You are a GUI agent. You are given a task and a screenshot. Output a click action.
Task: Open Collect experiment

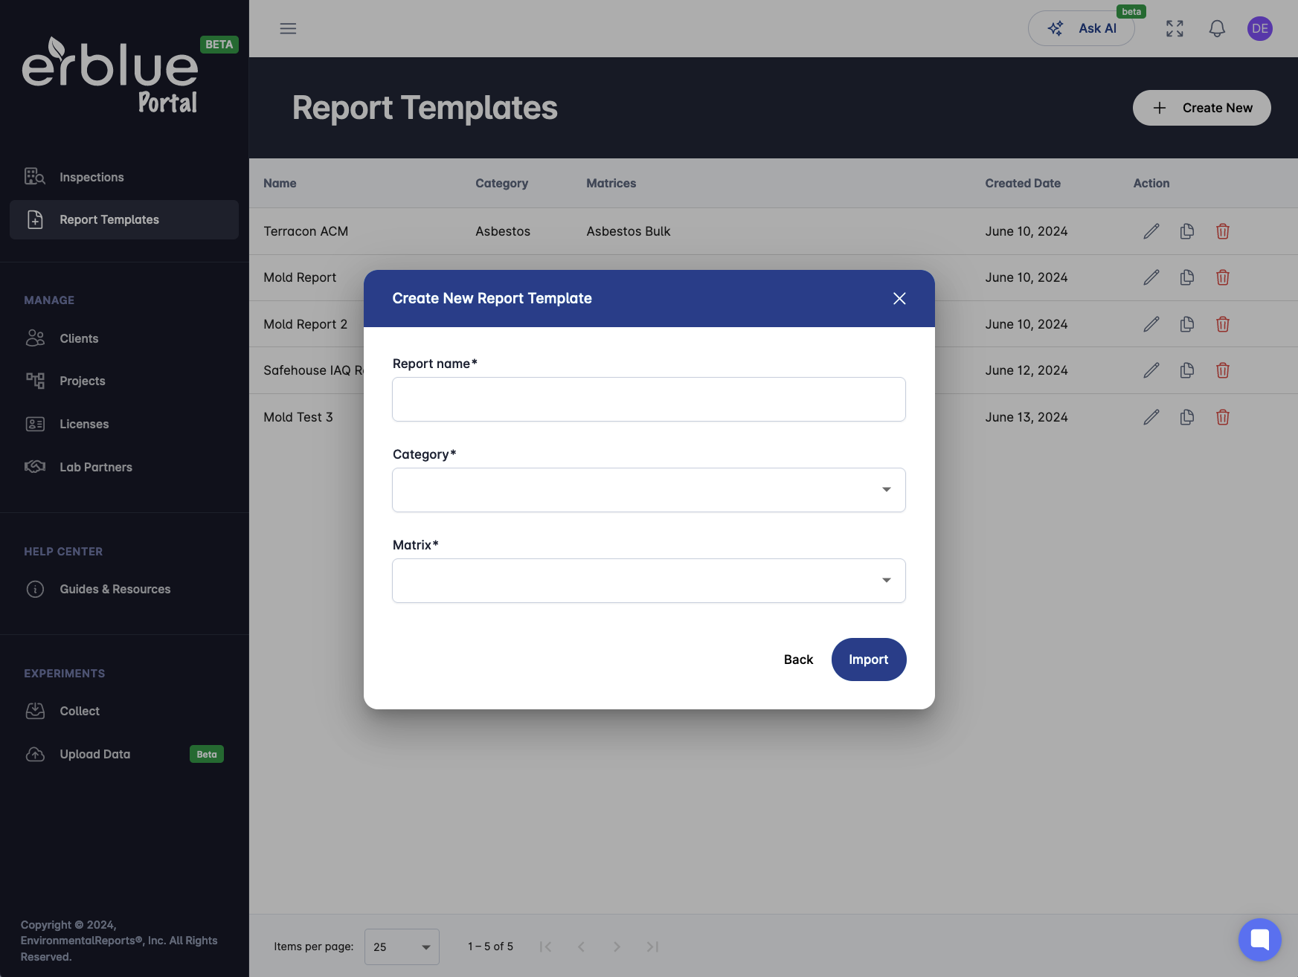(x=124, y=711)
